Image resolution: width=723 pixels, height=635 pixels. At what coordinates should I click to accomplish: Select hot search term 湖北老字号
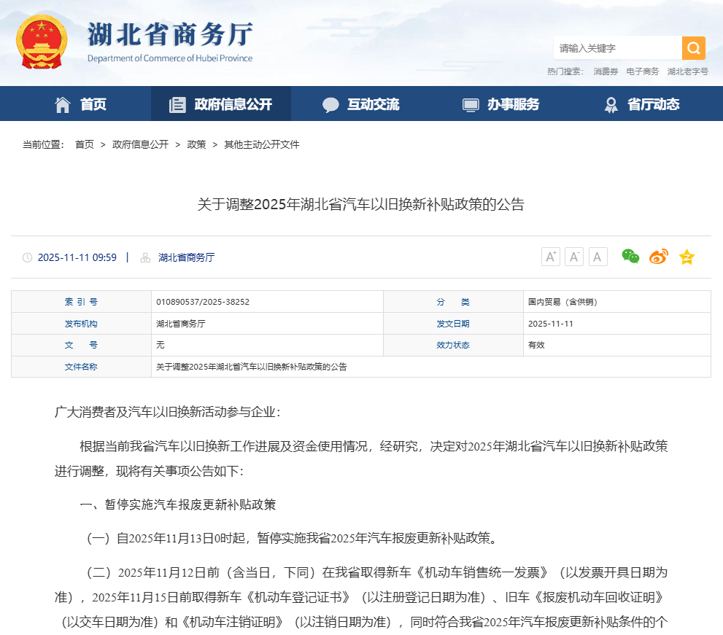(687, 71)
